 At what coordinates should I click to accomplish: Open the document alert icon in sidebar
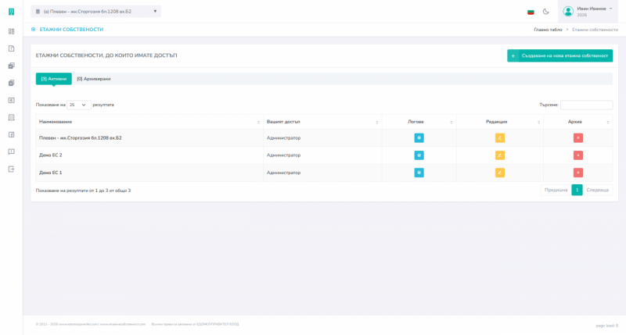(x=11, y=48)
